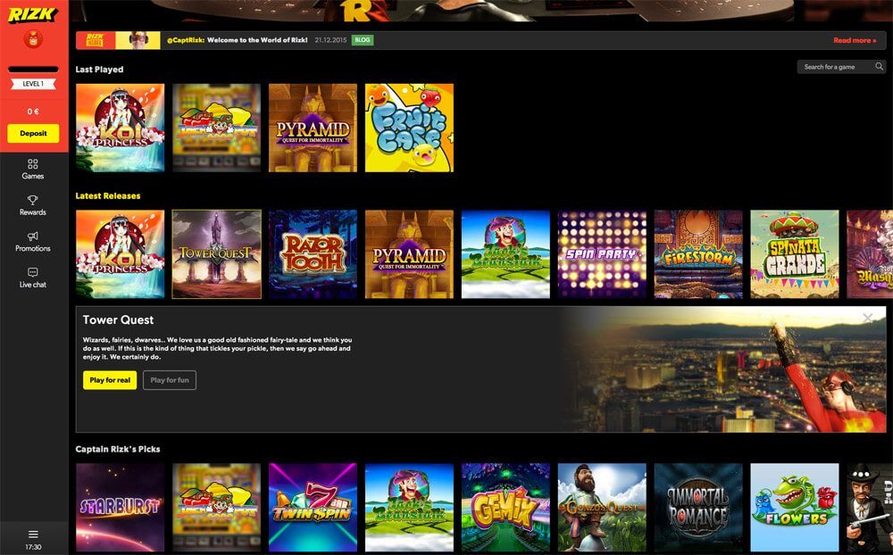893x555 pixels.
Task: Close the Tower Quest info panel
Action: tap(867, 318)
